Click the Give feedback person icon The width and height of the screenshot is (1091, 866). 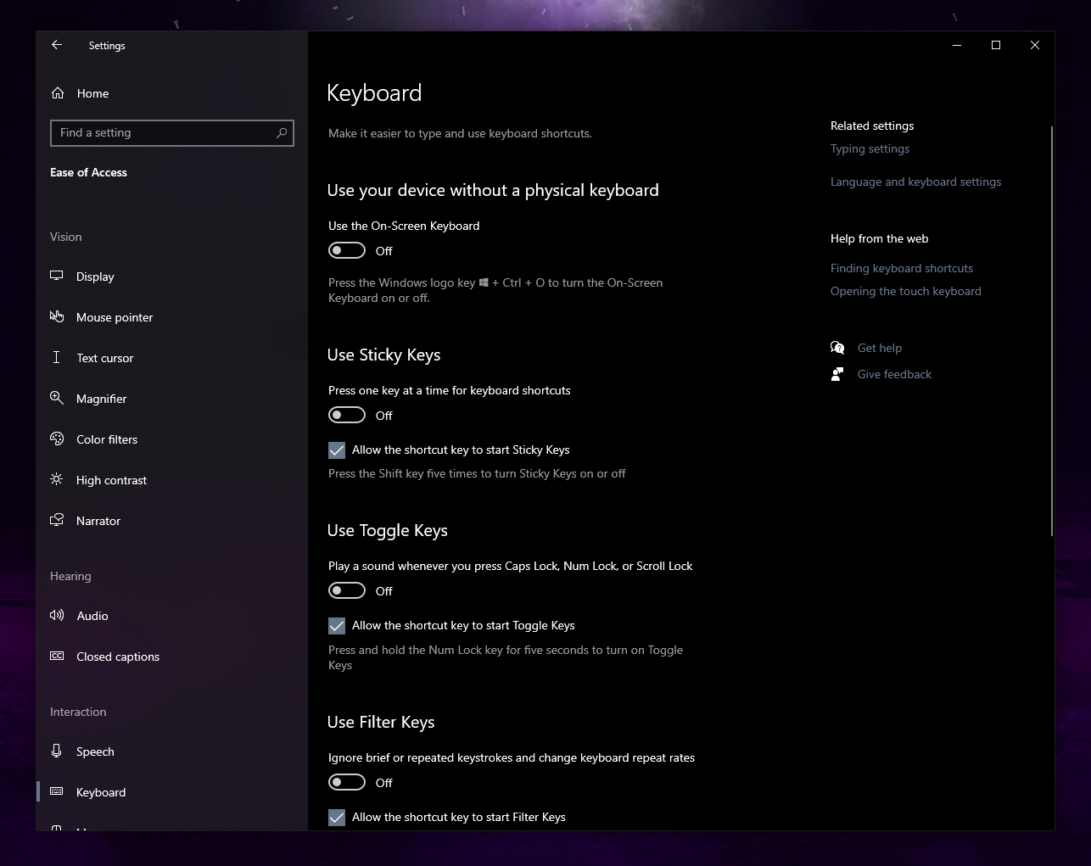coord(837,374)
